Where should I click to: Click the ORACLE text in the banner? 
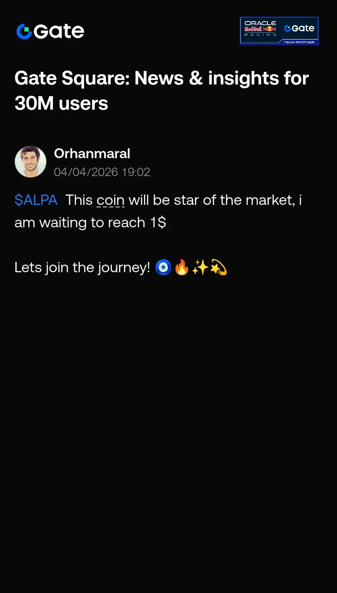tap(260, 23)
